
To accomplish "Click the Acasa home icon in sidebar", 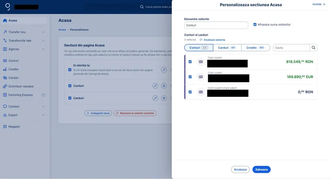I will point(5,21).
